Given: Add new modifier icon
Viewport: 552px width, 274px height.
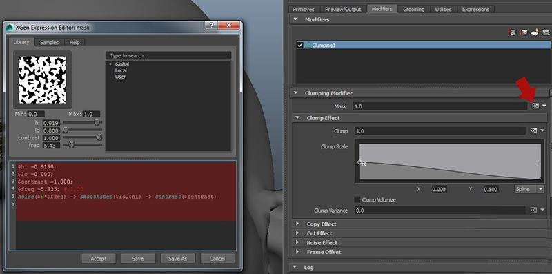Looking at the screenshot, I should pyautogui.click(x=535, y=32).
